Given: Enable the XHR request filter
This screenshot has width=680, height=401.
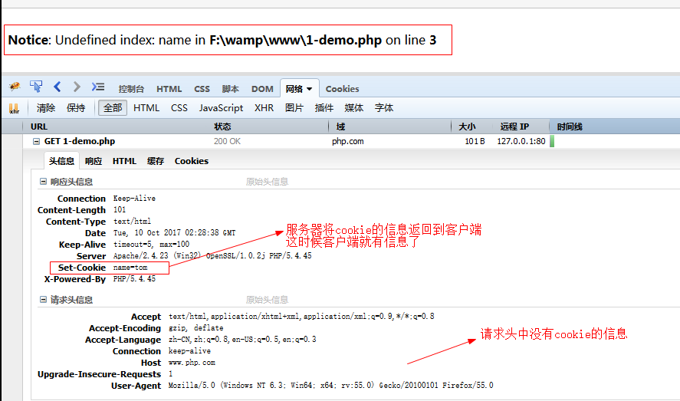Looking at the screenshot, I should [264, 108].
